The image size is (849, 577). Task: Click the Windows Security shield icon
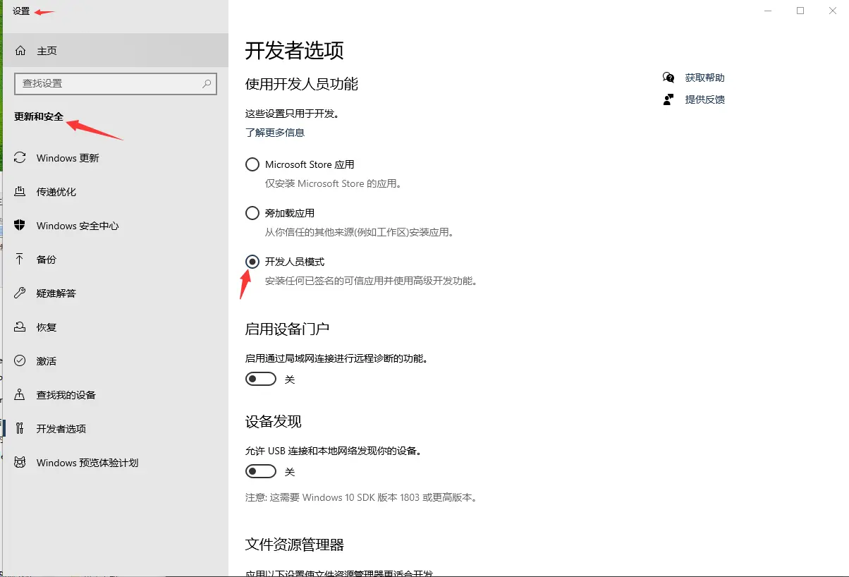click(20, 226)
